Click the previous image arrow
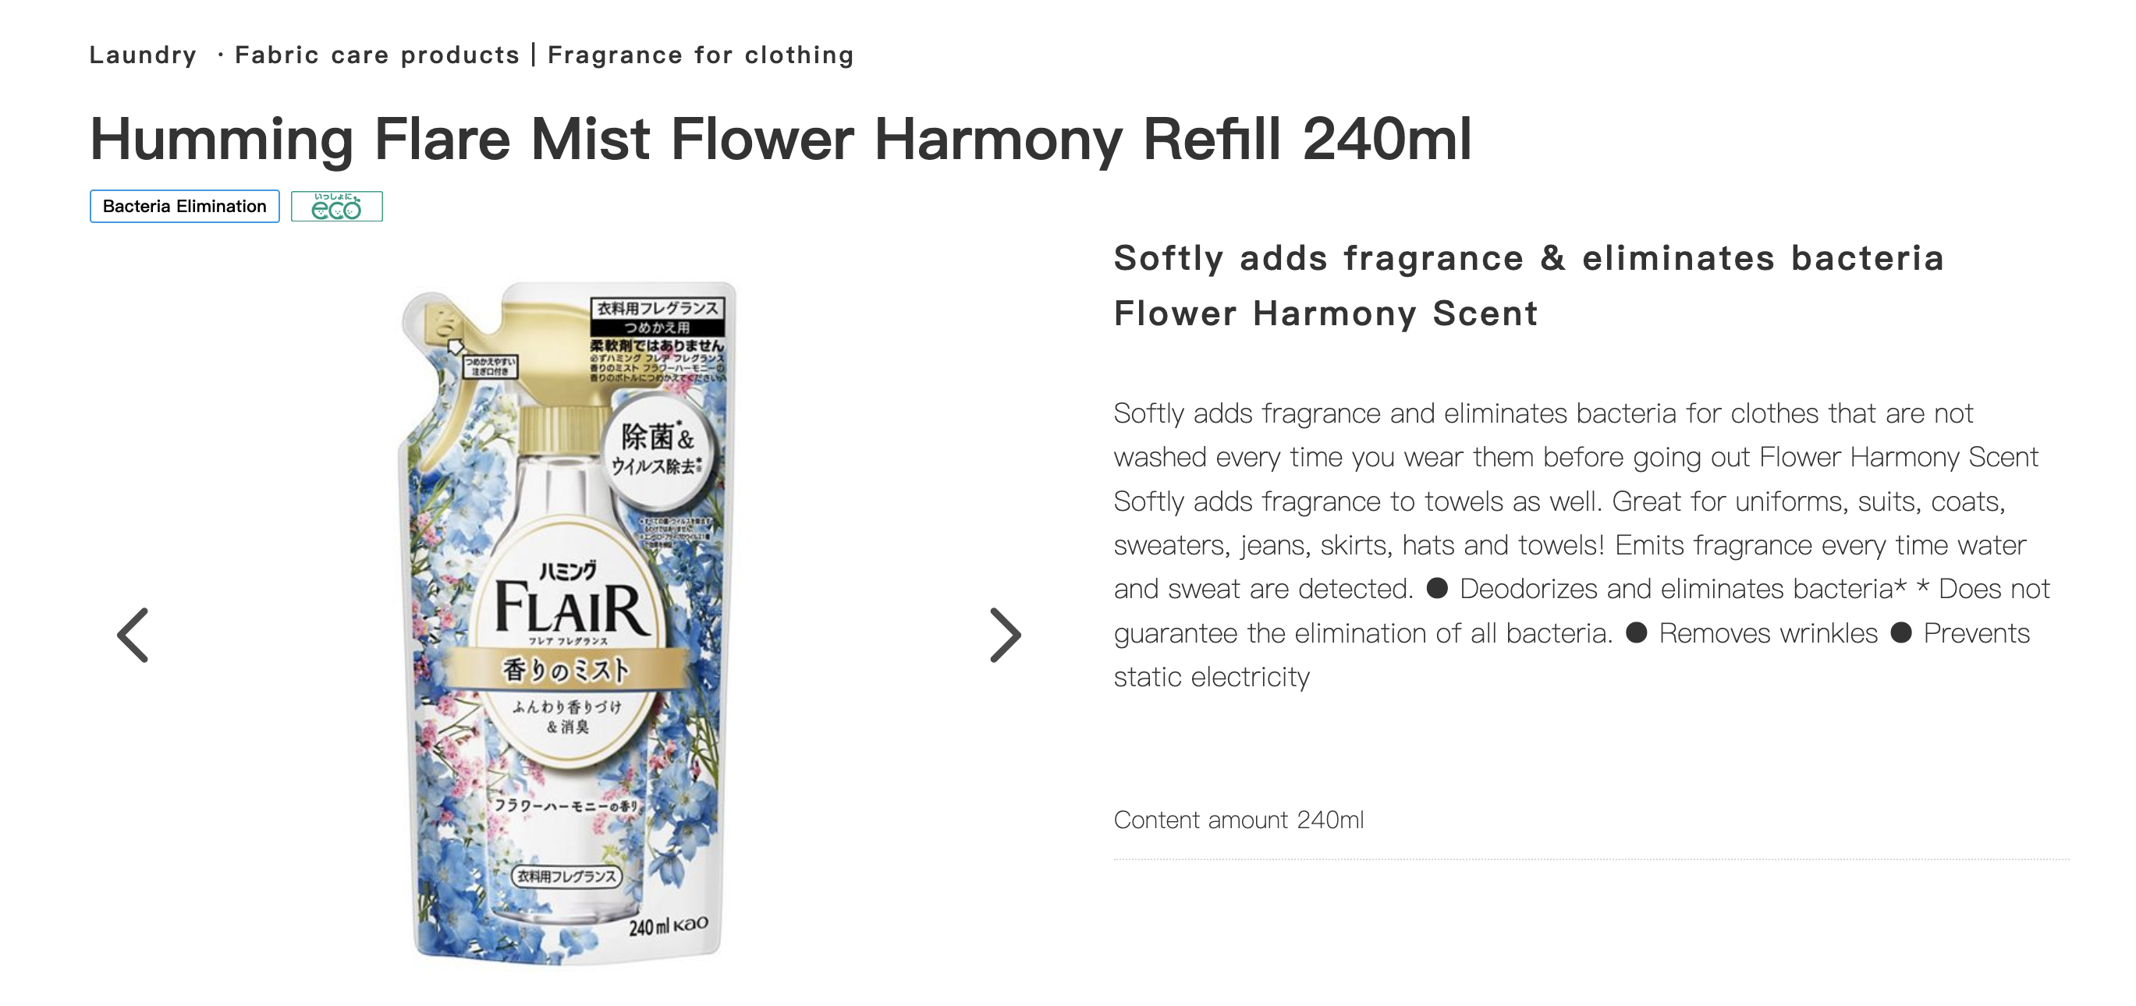2136x1006 pixels. 133,635
